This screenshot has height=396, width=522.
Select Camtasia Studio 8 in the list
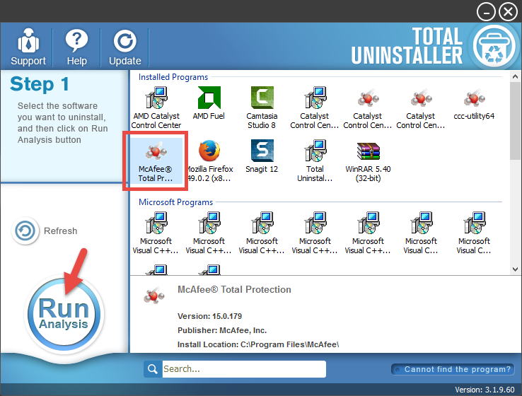(x=262, y=107)
